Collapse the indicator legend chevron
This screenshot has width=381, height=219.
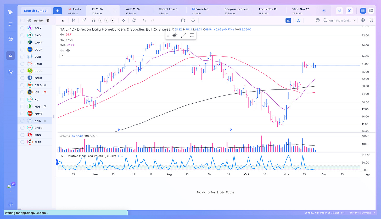click(x=63, y=56)
